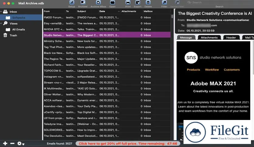The image size is (254, 147).
Task: Switch to the Attachments tab
Action: 209,38
